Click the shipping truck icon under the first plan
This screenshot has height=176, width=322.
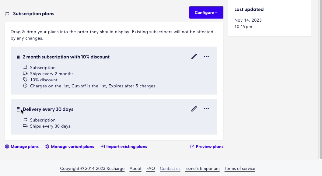click(x=25, y=73)
